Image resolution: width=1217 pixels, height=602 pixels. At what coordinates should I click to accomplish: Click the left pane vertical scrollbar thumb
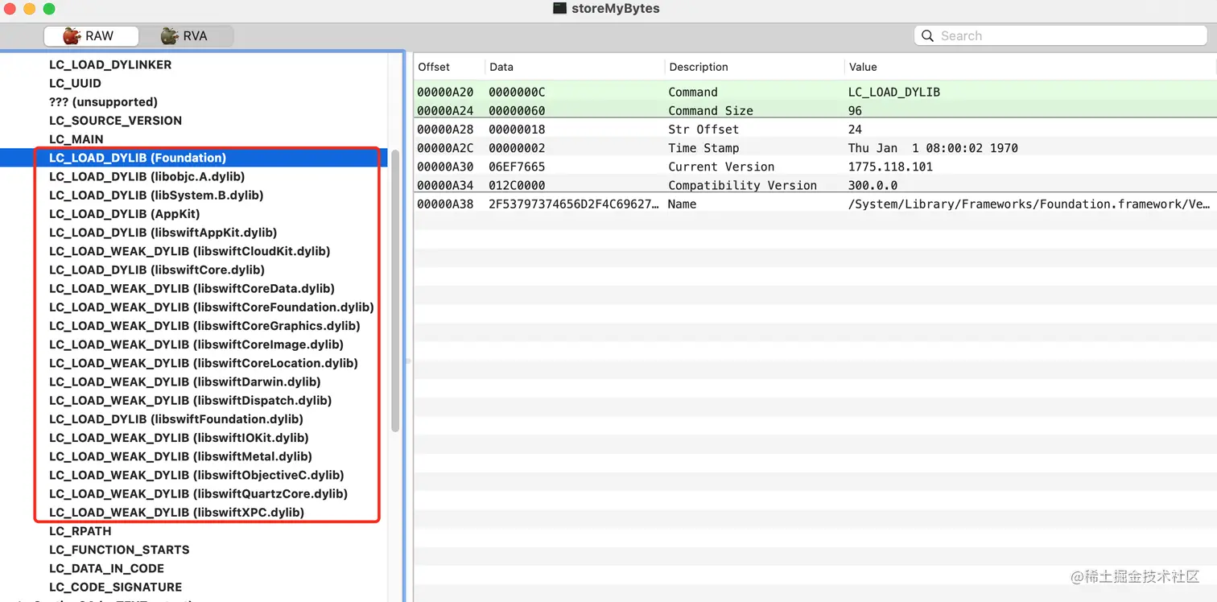coord(395,291)
